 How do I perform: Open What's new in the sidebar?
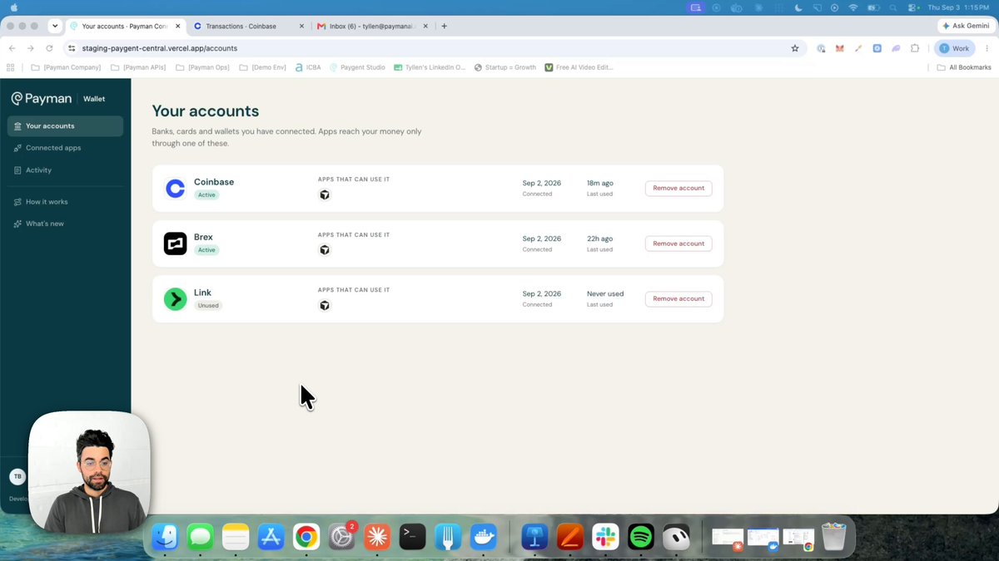[65, 224]
